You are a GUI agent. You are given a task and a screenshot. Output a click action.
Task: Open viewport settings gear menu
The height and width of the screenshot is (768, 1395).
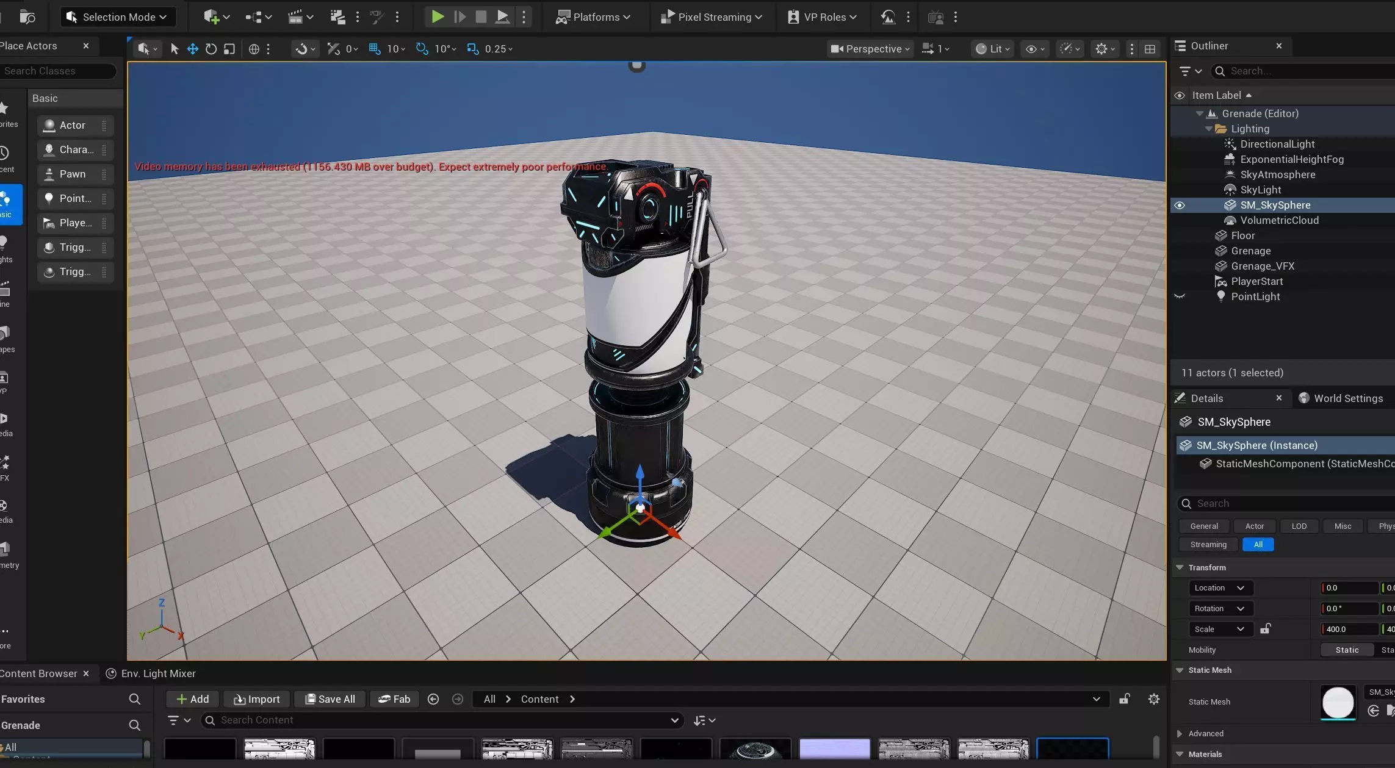pos(1105,49)
